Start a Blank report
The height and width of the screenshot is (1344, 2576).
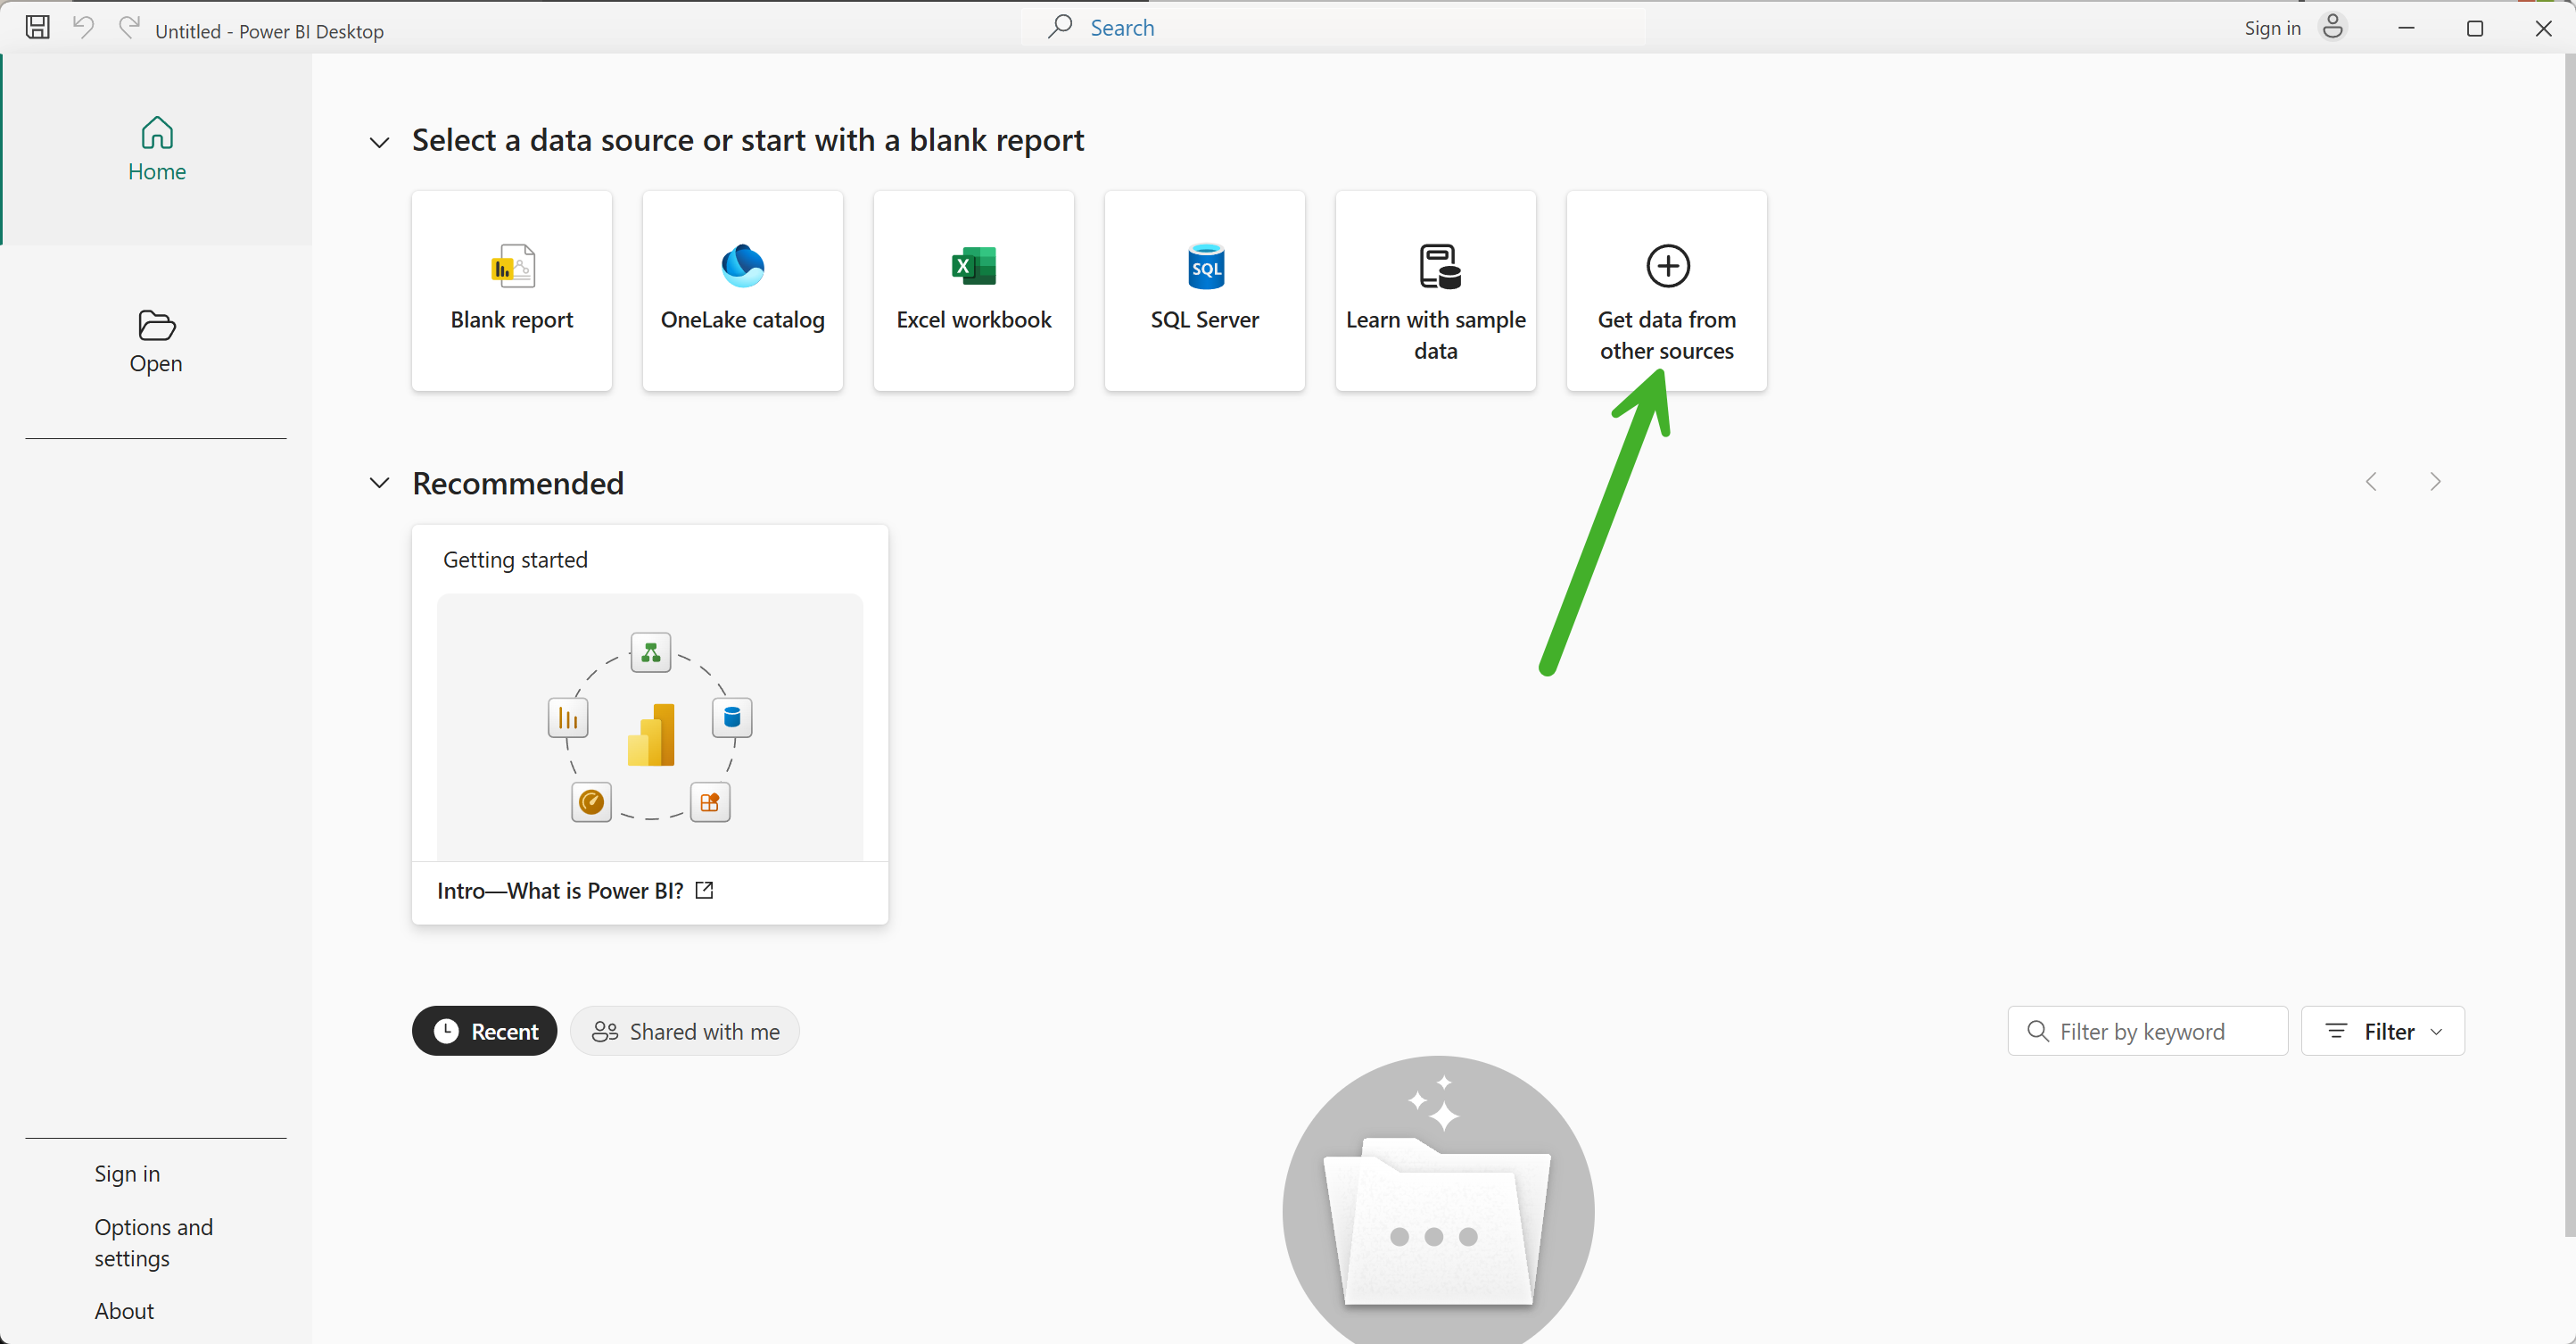click(x=512, y=290)
